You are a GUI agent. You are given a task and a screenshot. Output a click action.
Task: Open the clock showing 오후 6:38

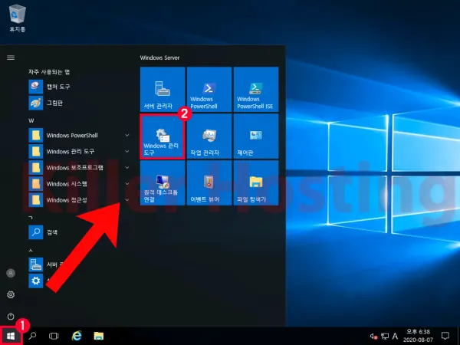pos(418,336)
